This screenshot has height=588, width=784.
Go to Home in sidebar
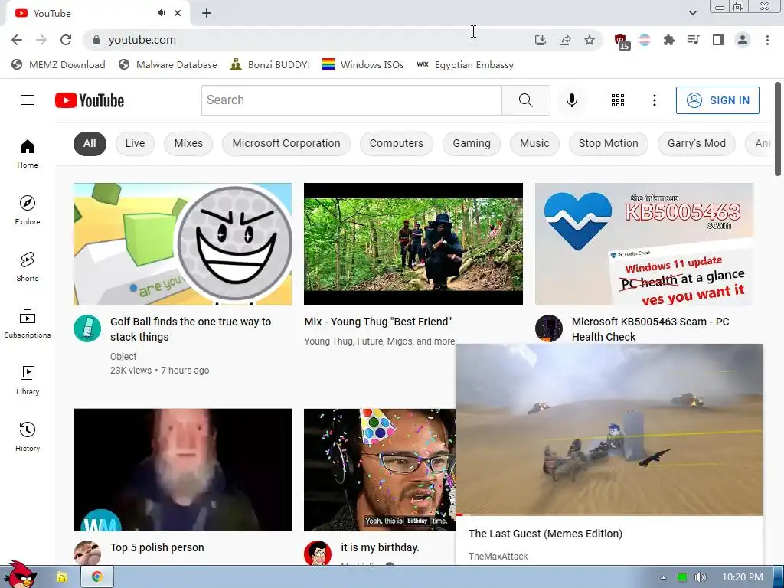tap(28, 153)
